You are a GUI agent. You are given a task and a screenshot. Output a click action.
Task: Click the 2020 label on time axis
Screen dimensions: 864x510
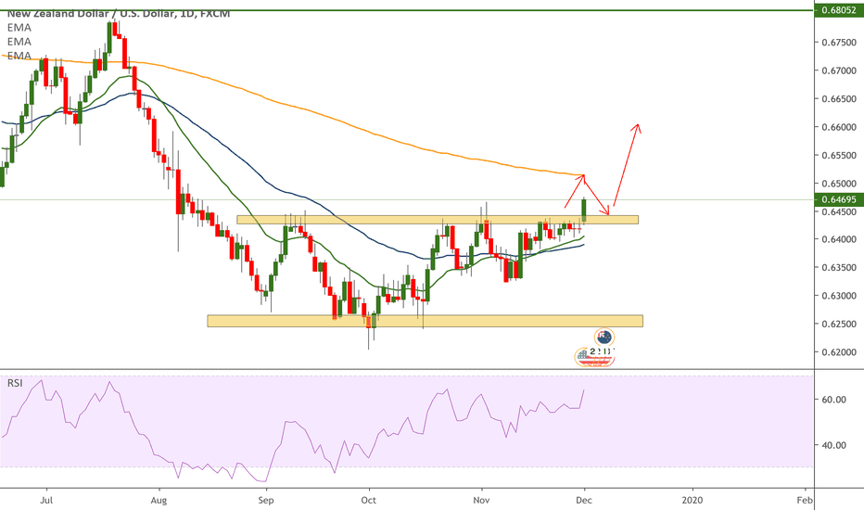click(x=692, y=498)
